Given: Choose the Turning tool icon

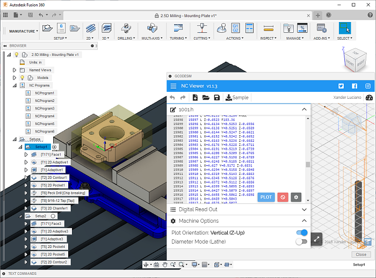Looking at the screenshot, I should tap(178, 28).
